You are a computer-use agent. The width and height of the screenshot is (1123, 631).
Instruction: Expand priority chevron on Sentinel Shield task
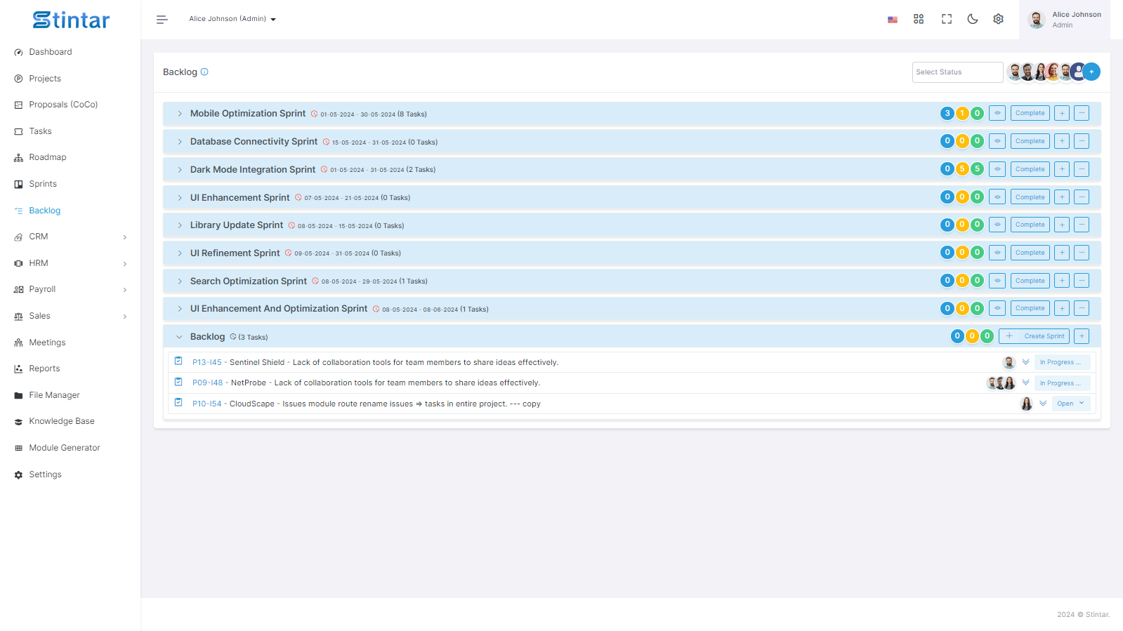coord(1025,362)
